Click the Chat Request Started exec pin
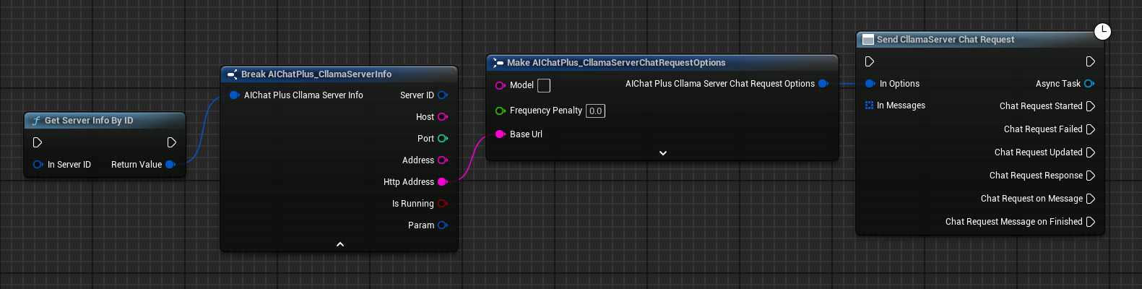Screen dimensions: 1142x289 click(x=1091, y=106)
